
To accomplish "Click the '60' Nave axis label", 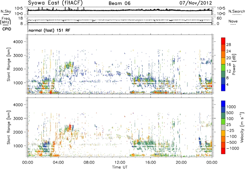I will (x=219, y=18).
